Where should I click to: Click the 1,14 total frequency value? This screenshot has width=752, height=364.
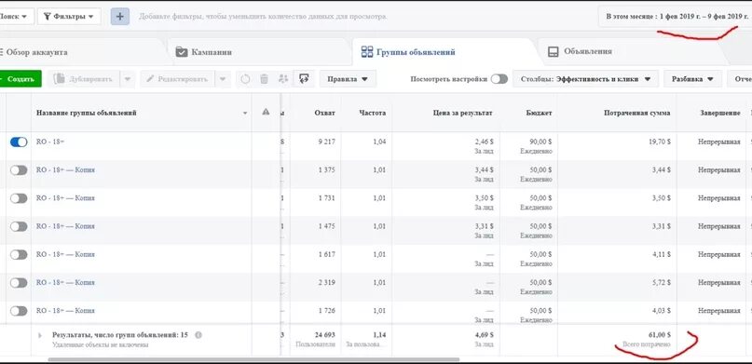click(379, 335)
